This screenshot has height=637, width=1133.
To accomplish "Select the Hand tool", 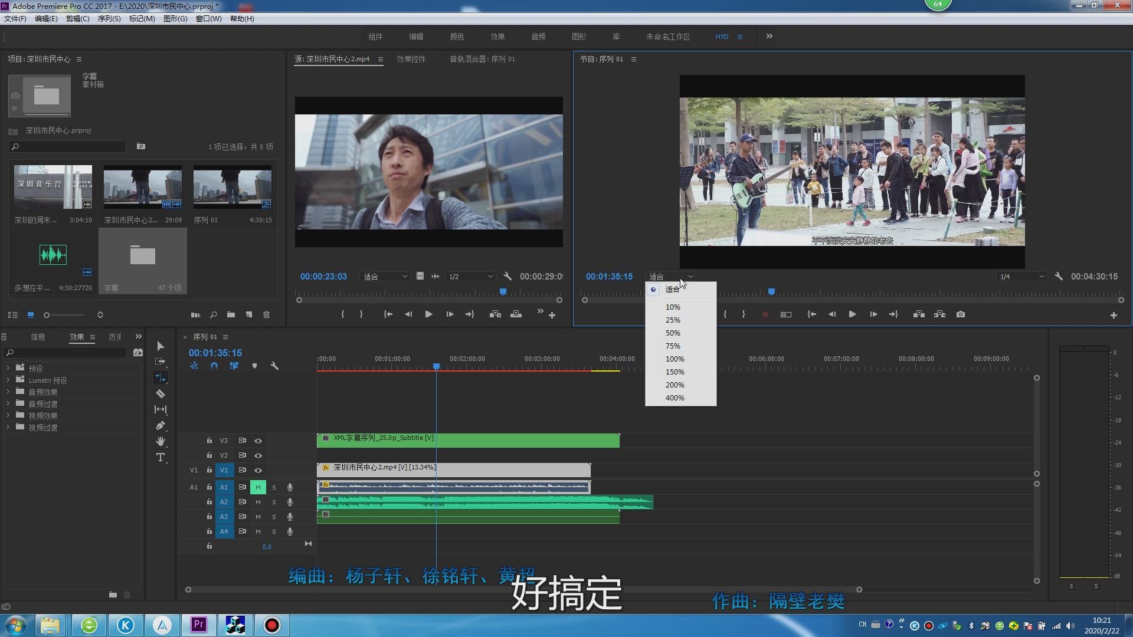I will click(x=160, y=441).
